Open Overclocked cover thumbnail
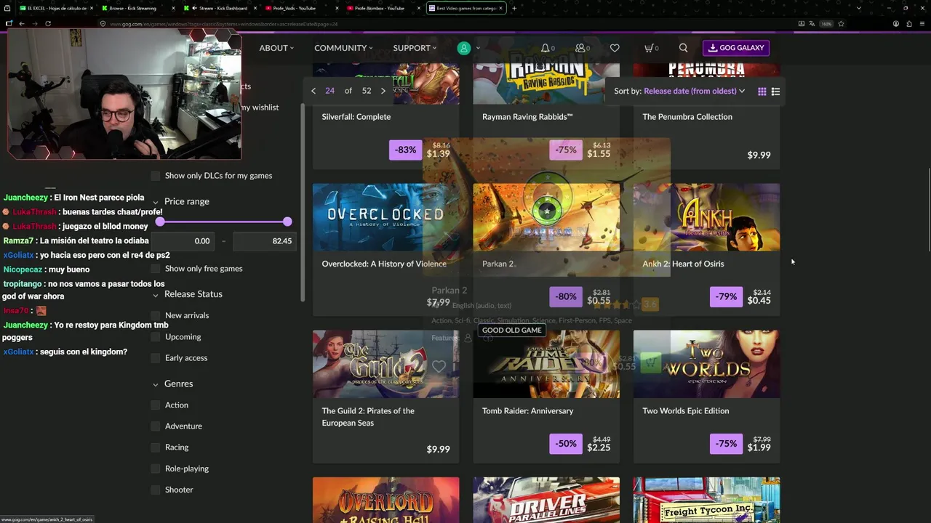Screen dimensions: 931x523 [385, 217]
